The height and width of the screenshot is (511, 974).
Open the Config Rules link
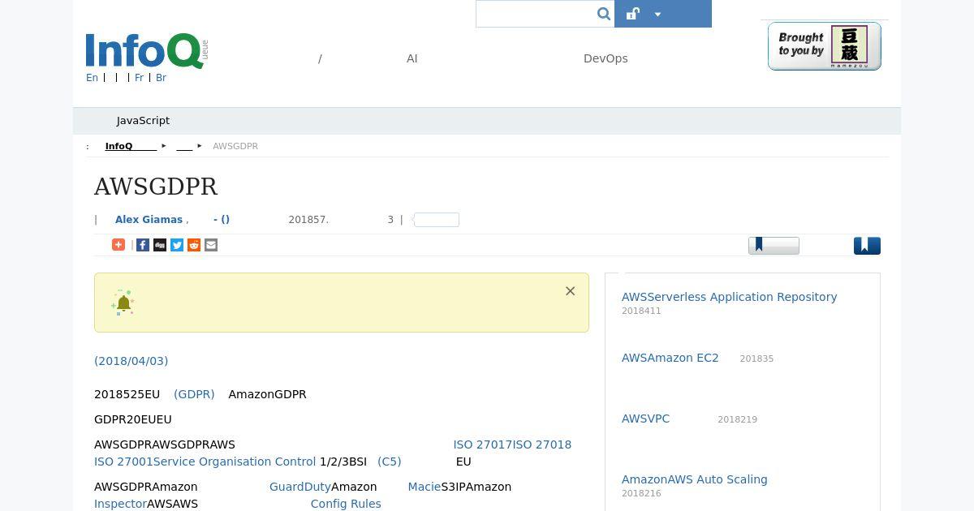point(346,504)
